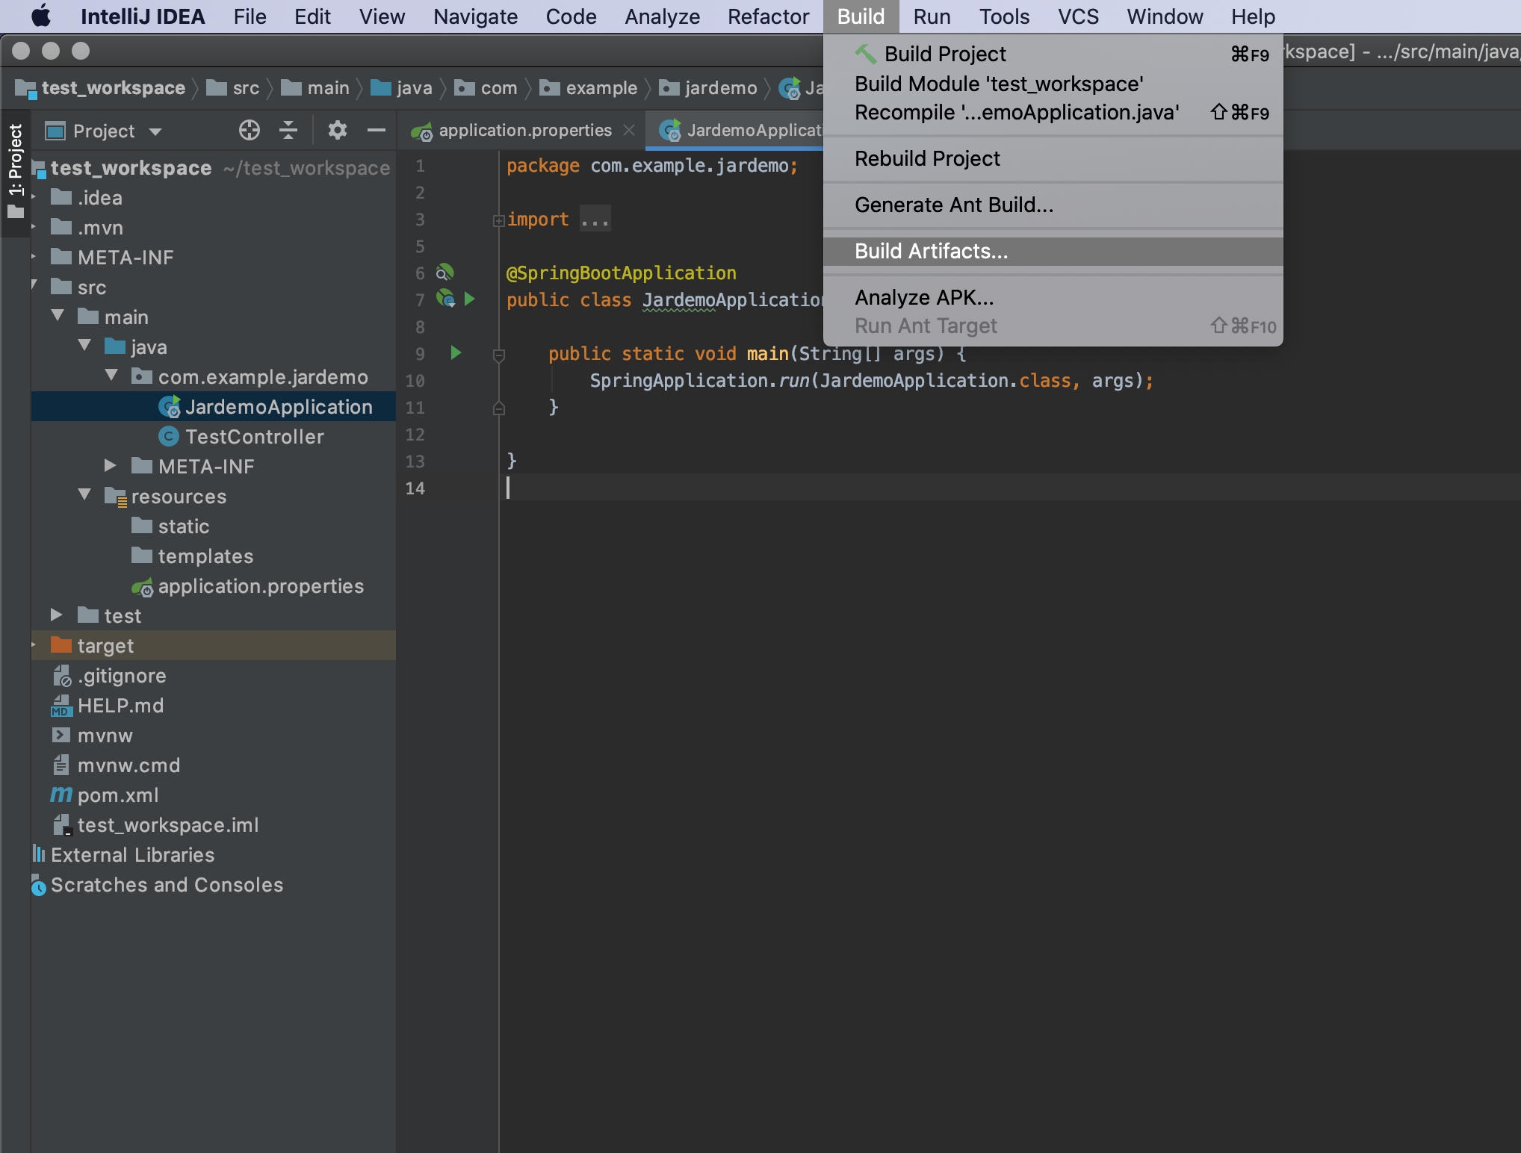Select the mvnw script file
The height and width of the screenshot is (1153, 1521).
click(x=93, y=736)
